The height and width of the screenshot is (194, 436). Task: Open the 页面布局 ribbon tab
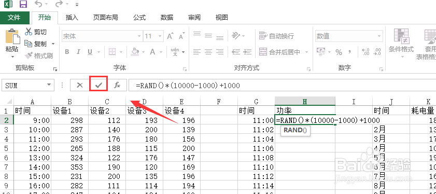point(105,18)
